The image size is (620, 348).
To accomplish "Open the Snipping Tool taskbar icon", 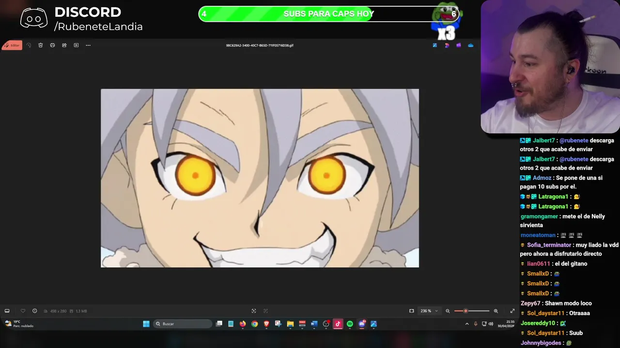I will [x=278, y=324].
